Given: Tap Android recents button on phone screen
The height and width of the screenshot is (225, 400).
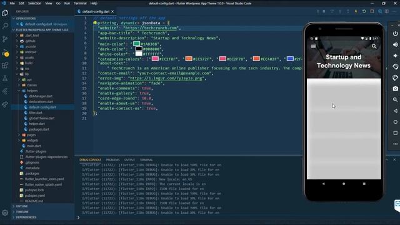Looking at the screenshot, I should (x=364, y=184).
